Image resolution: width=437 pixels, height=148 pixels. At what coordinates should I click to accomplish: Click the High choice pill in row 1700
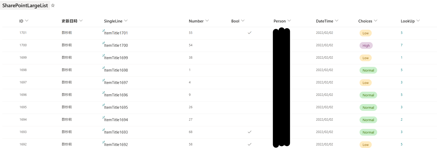point(366,46)
